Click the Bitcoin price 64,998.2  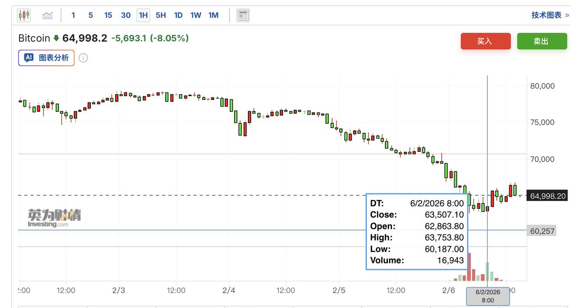pos(85,38)
